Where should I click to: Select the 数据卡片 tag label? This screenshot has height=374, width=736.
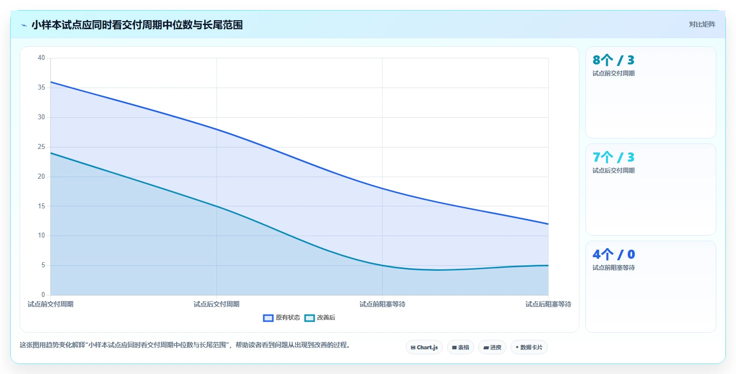531,347
